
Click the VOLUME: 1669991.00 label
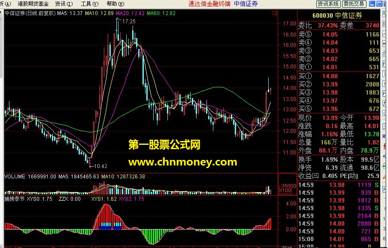click(x=30, y=177)
